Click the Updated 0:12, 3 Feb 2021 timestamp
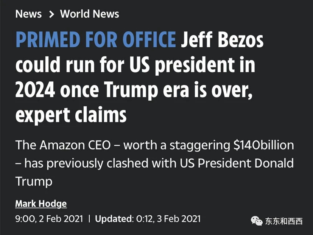The height and width of the screenshot is (235, 313). (x=148, y=219)
